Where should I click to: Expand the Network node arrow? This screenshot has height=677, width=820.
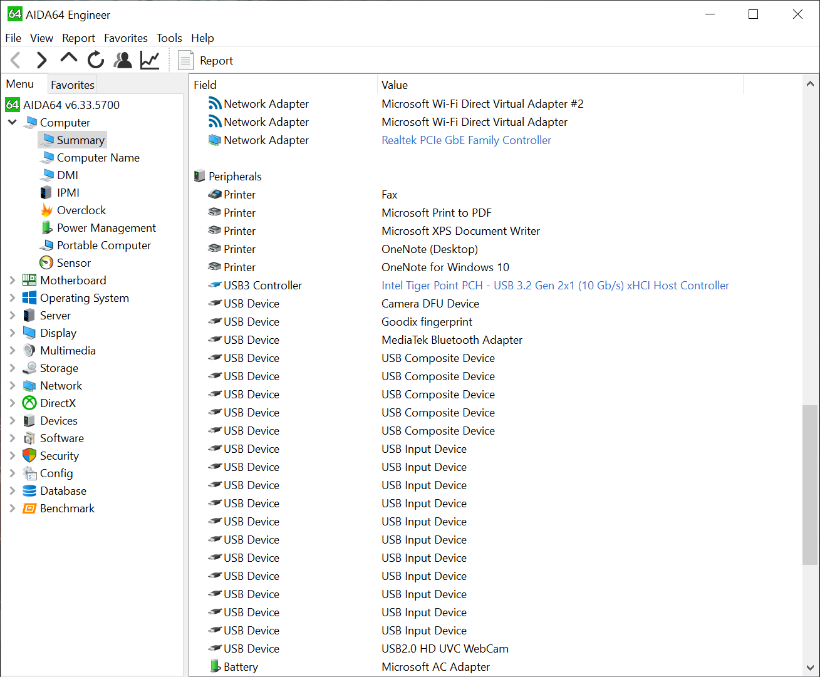13,385
